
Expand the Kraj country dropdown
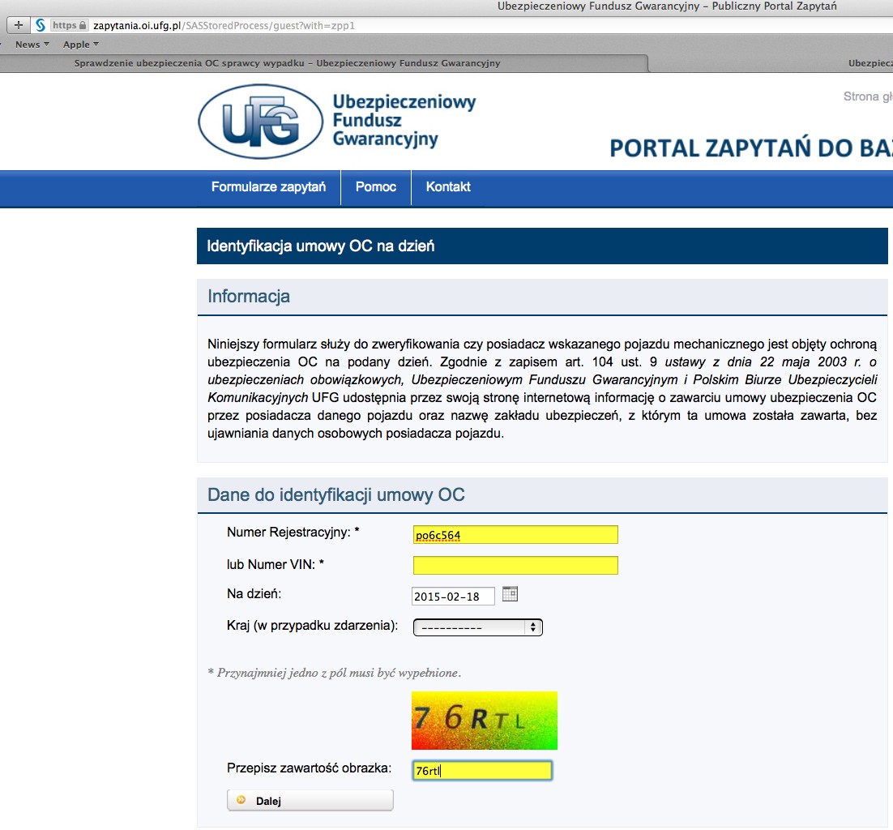[x=477, y=627]
